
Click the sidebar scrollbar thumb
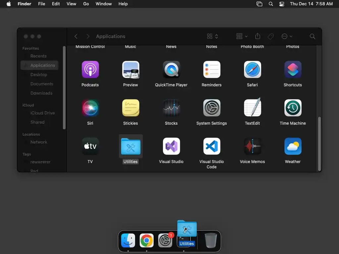(64, 88)
